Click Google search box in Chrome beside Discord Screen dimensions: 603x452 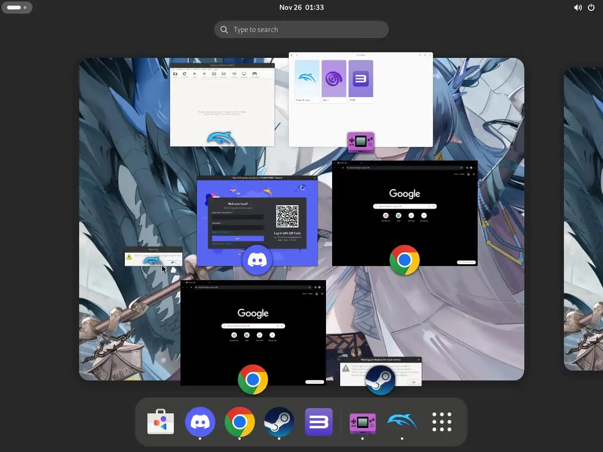[405, 206]
